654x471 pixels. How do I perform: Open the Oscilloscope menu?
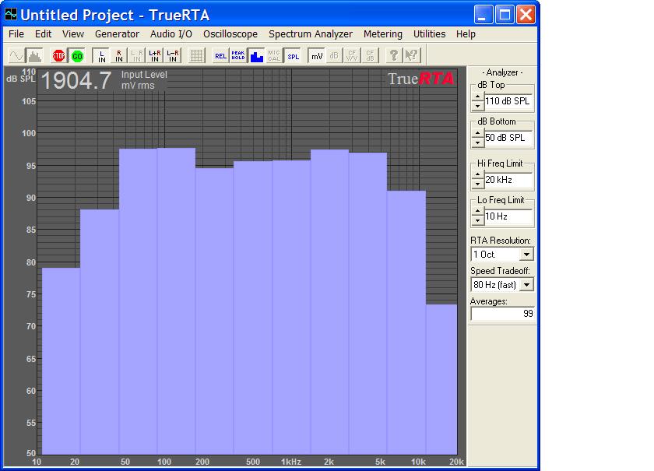(x=230, y=34)
